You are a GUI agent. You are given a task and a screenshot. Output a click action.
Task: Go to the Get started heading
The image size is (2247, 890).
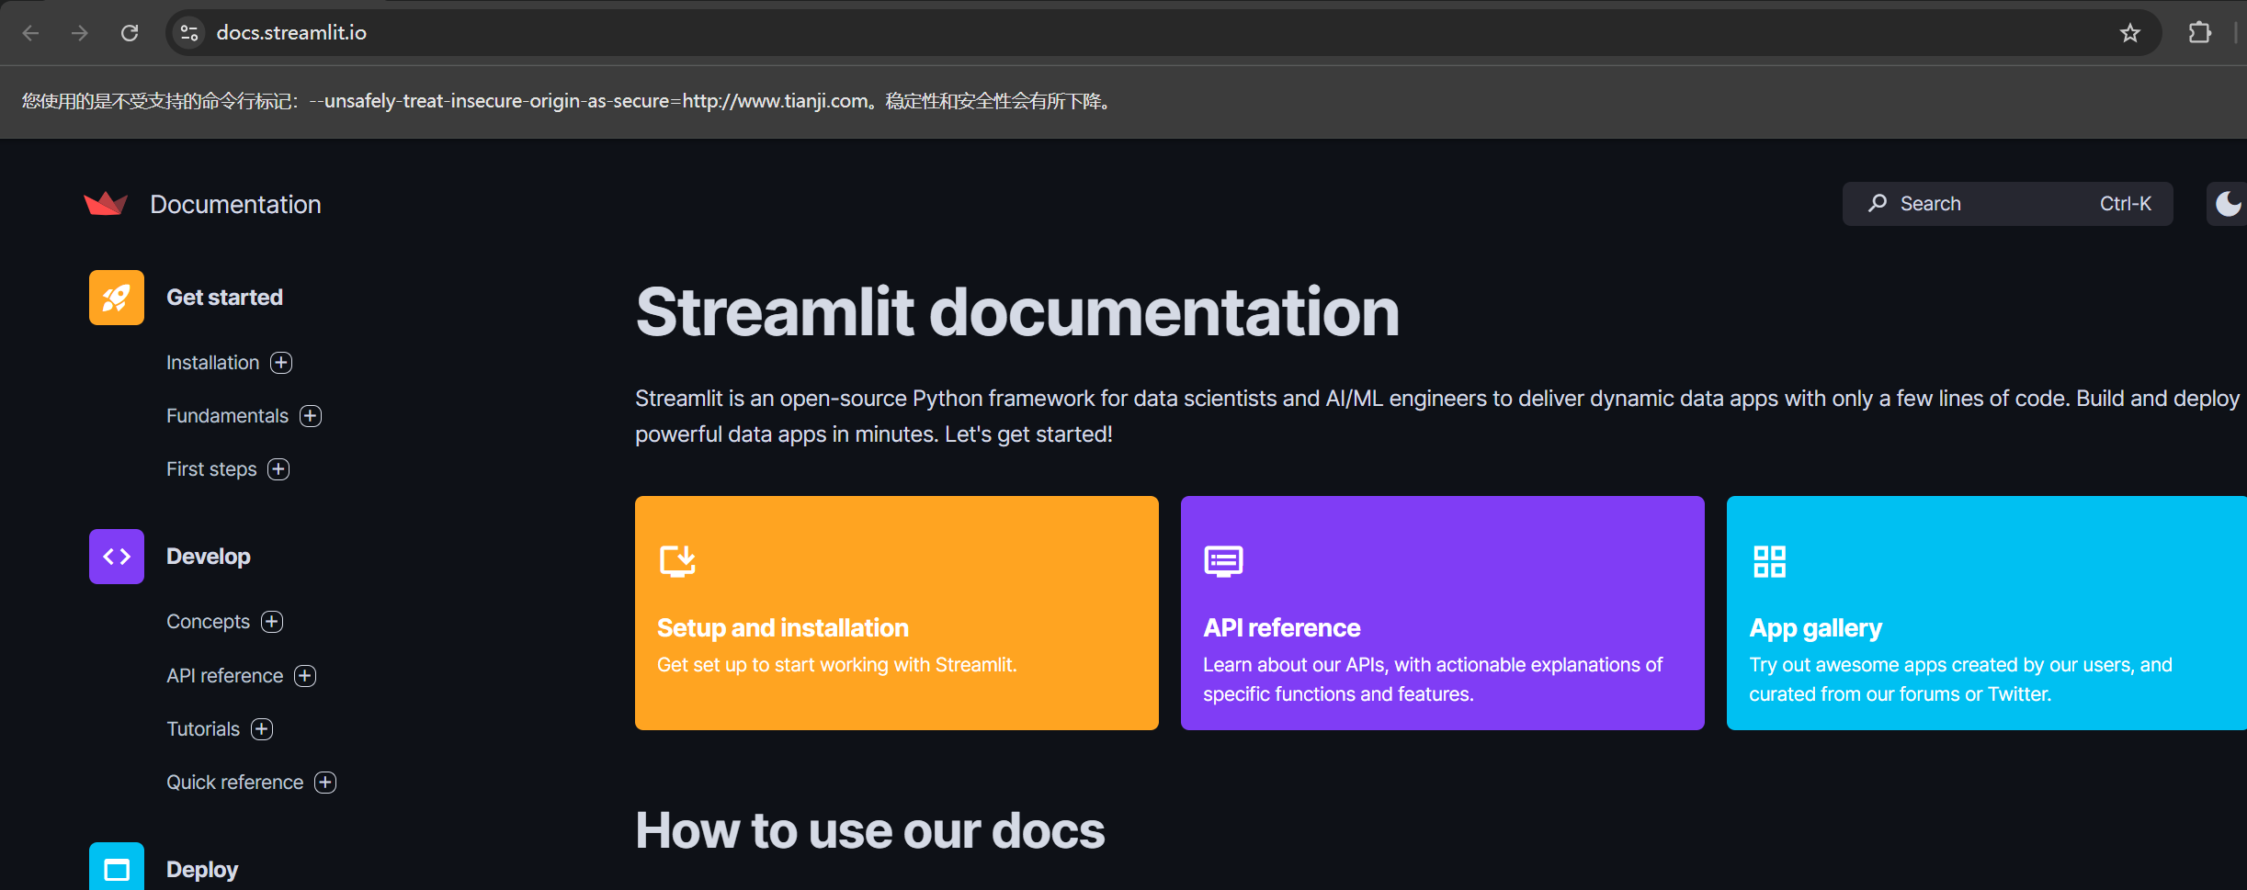click(x=224, y=298)
